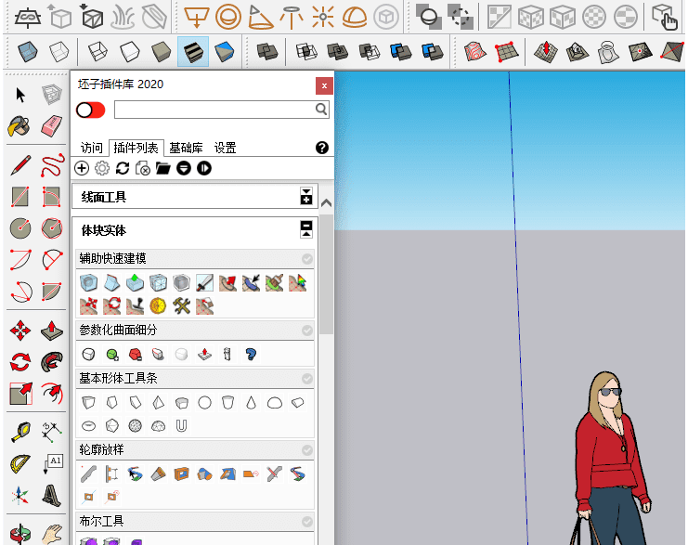688x545 pixels.
Task: Toggle the red plugin library switch
Action: pos(91,110)
